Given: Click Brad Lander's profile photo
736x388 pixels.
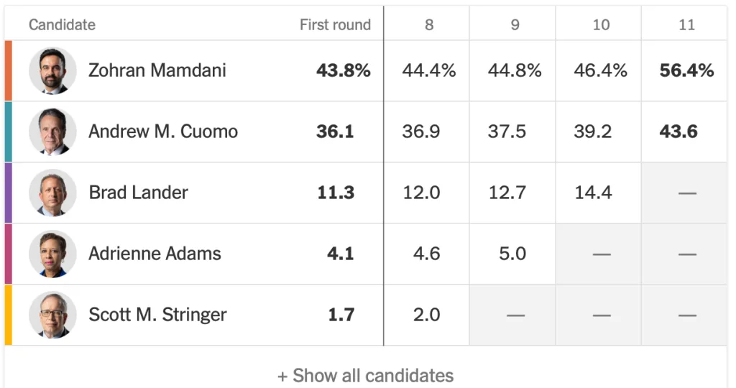Looking at the screenshot, I should [x=52, y=193].
